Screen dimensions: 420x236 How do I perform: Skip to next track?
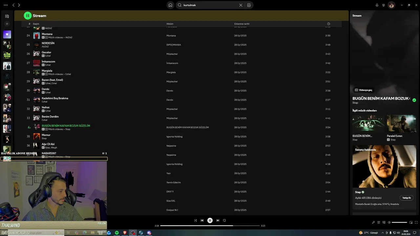218,221
